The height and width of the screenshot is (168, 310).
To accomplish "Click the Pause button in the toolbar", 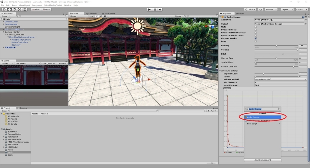I will [x=155, y=9].
